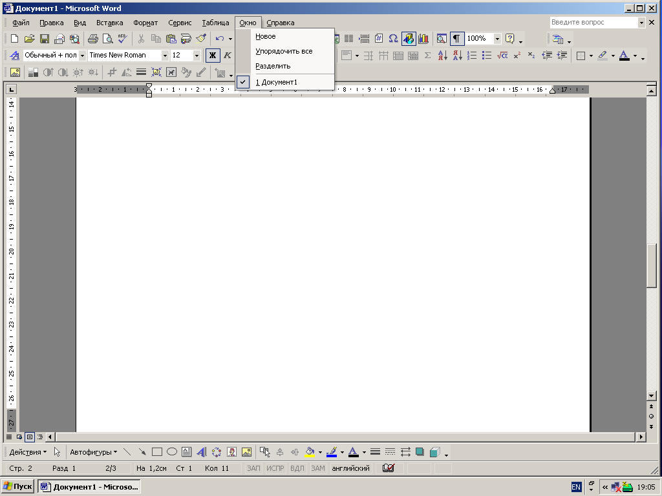Toggle ЗАМ overtype indicator

point(318,468)
